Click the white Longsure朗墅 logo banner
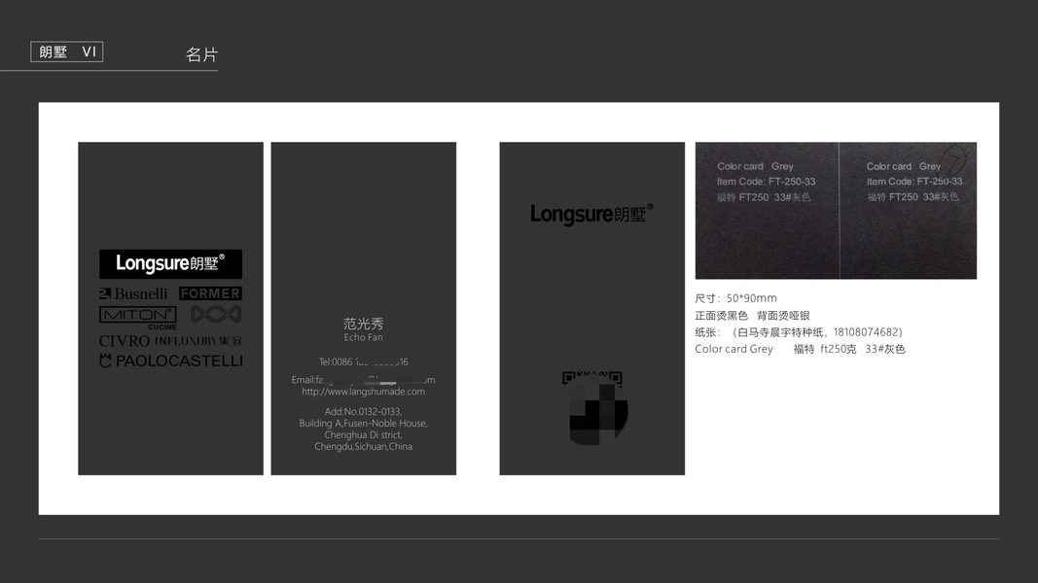The width and height of the screenshot is (1038, 583). (x=171, y=263)
